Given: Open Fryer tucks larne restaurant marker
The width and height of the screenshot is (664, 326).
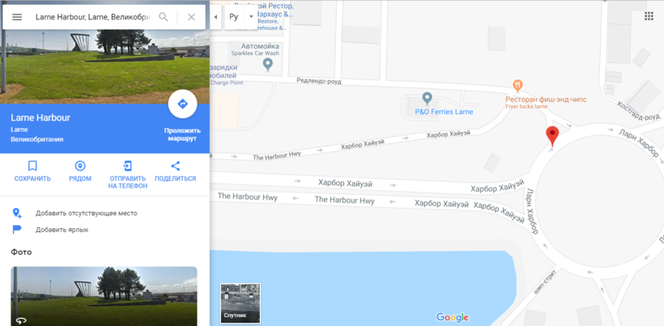Looking at the screenshot, I should (517, 86).
